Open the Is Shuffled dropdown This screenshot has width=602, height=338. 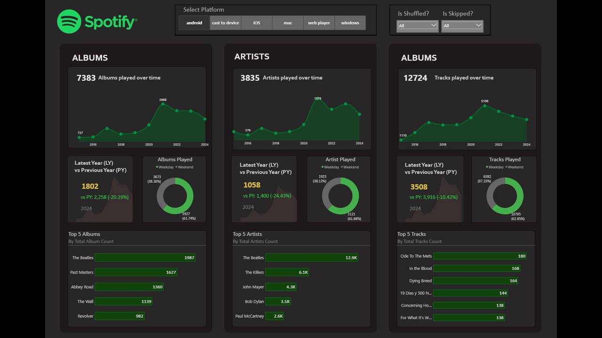tap(418, 25)
